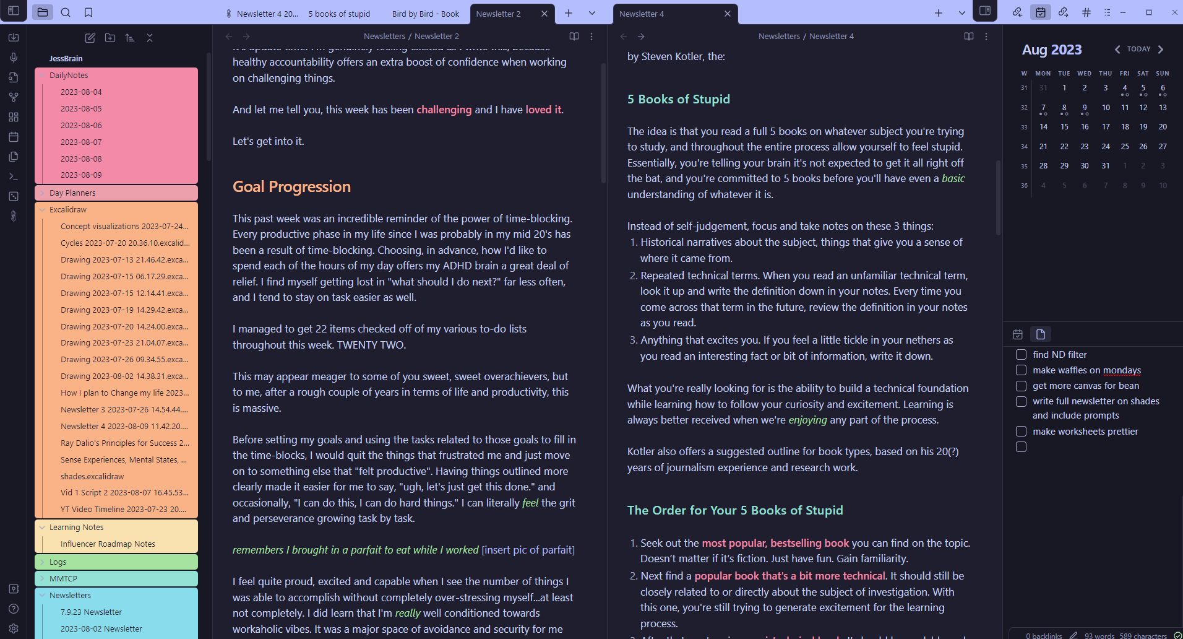Click the New note pencil icon
Screen dimensions: 1183x639
(x=90, y=38)
